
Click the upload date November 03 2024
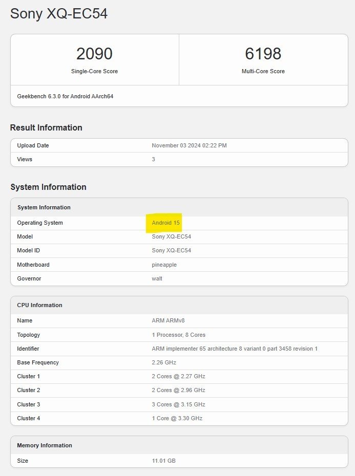pyautogui.click(x=189, y=145)
